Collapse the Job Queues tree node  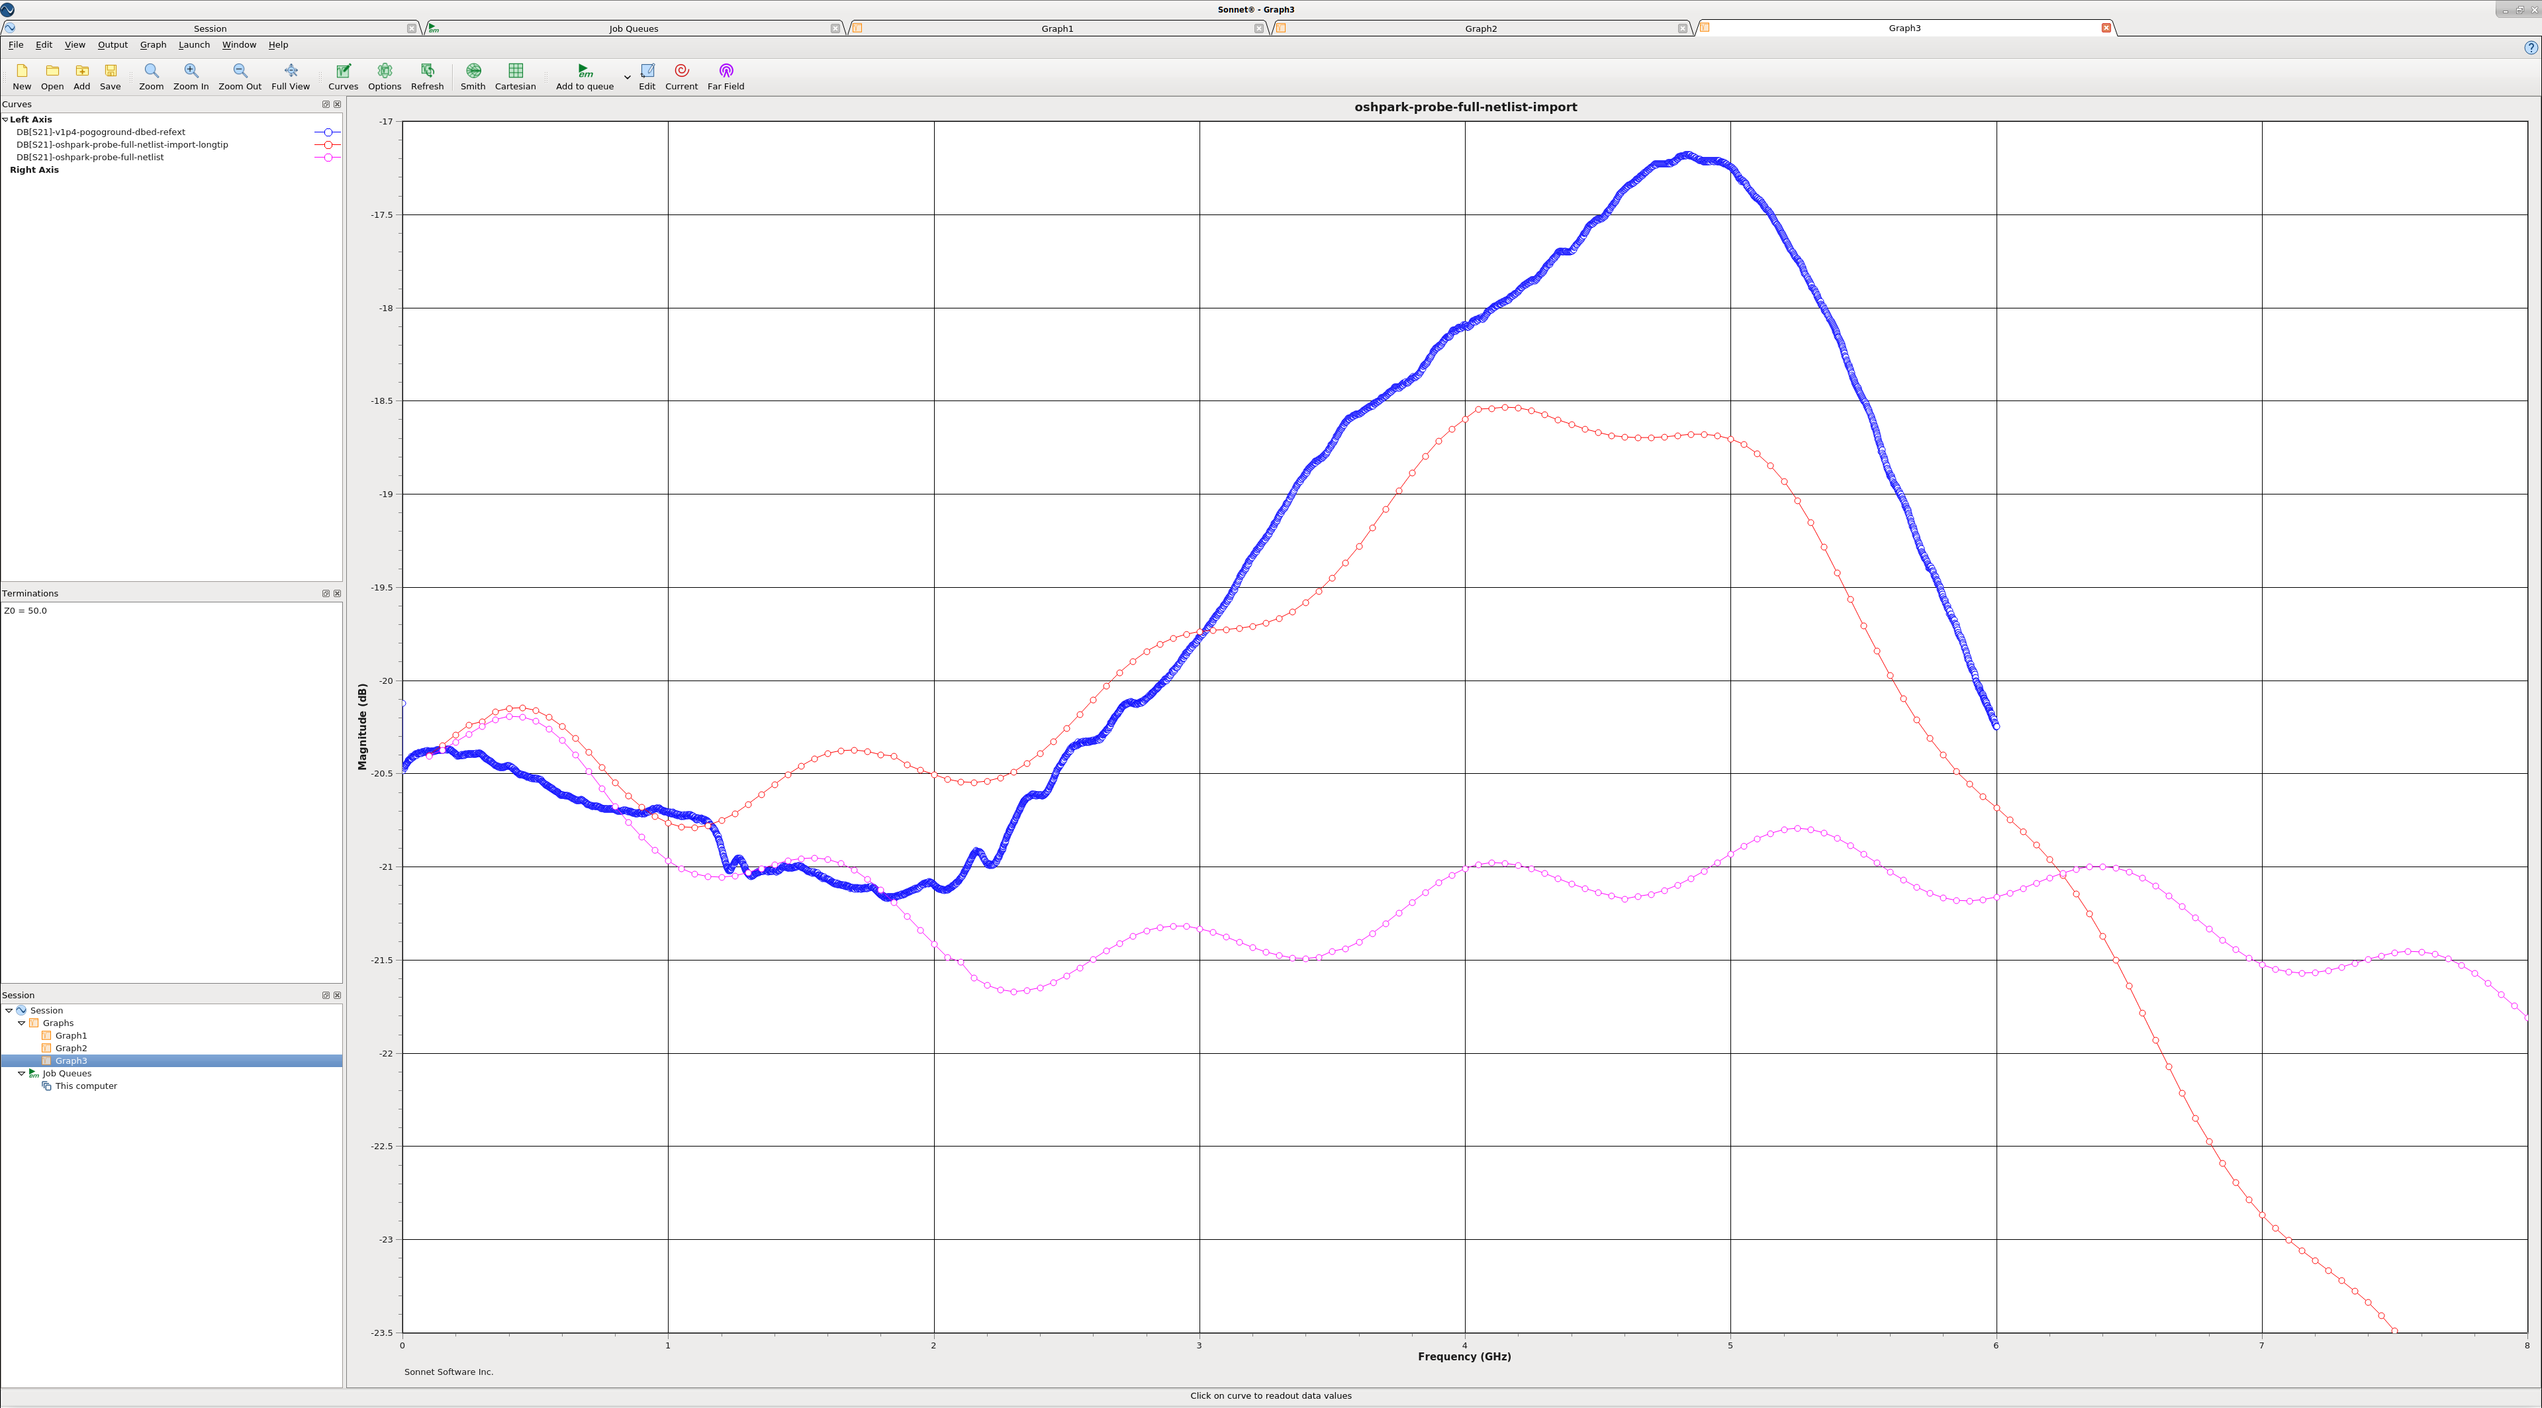click(22, 1074)
